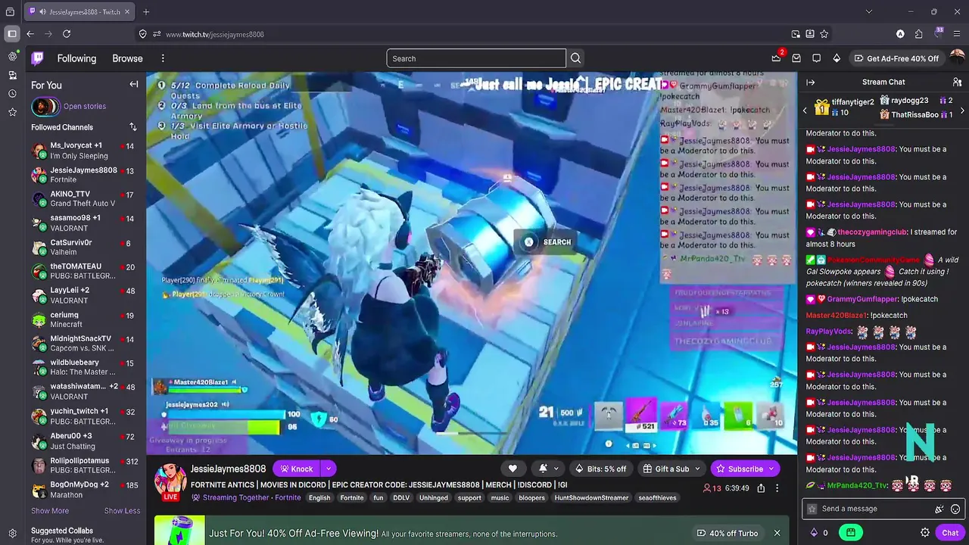Open the Twitch home logo
969x545 pixels.
(37, 58)
